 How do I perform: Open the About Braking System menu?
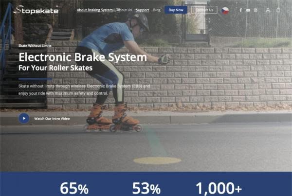click(95, 10)
